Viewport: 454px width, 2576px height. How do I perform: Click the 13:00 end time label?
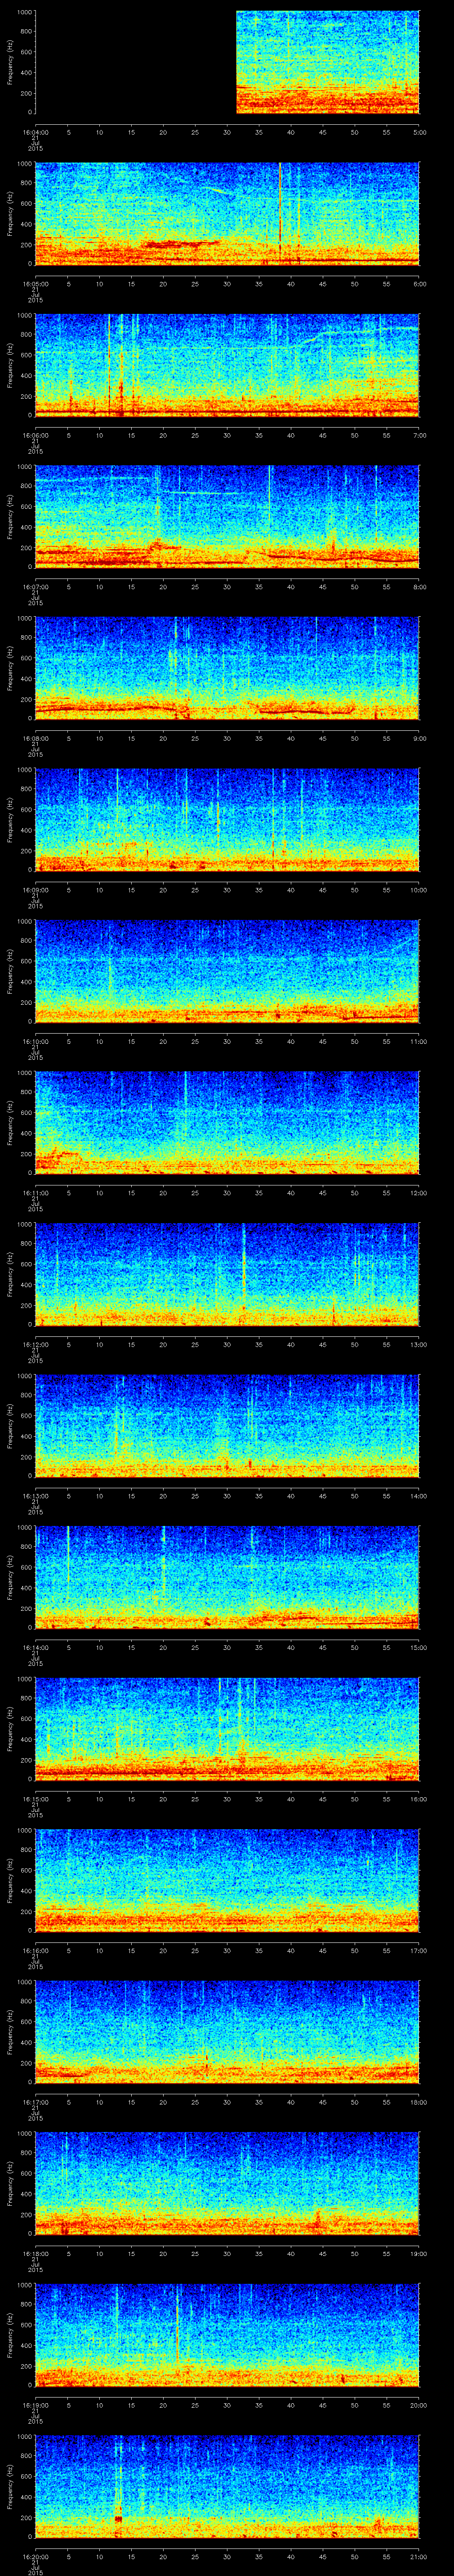point(418,1344)
